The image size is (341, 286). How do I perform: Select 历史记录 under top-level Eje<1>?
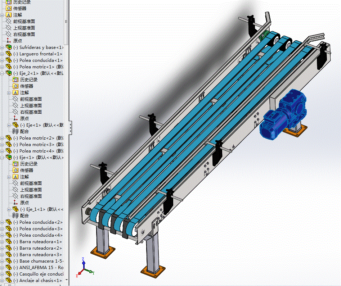point(29,164)
